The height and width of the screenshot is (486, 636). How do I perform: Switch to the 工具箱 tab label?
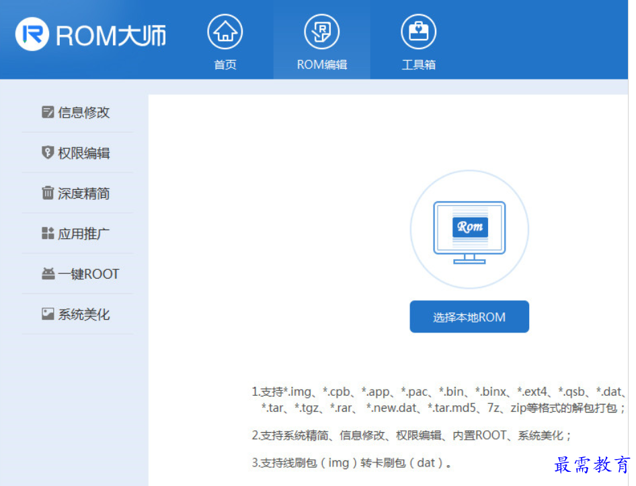coord(419,65)
